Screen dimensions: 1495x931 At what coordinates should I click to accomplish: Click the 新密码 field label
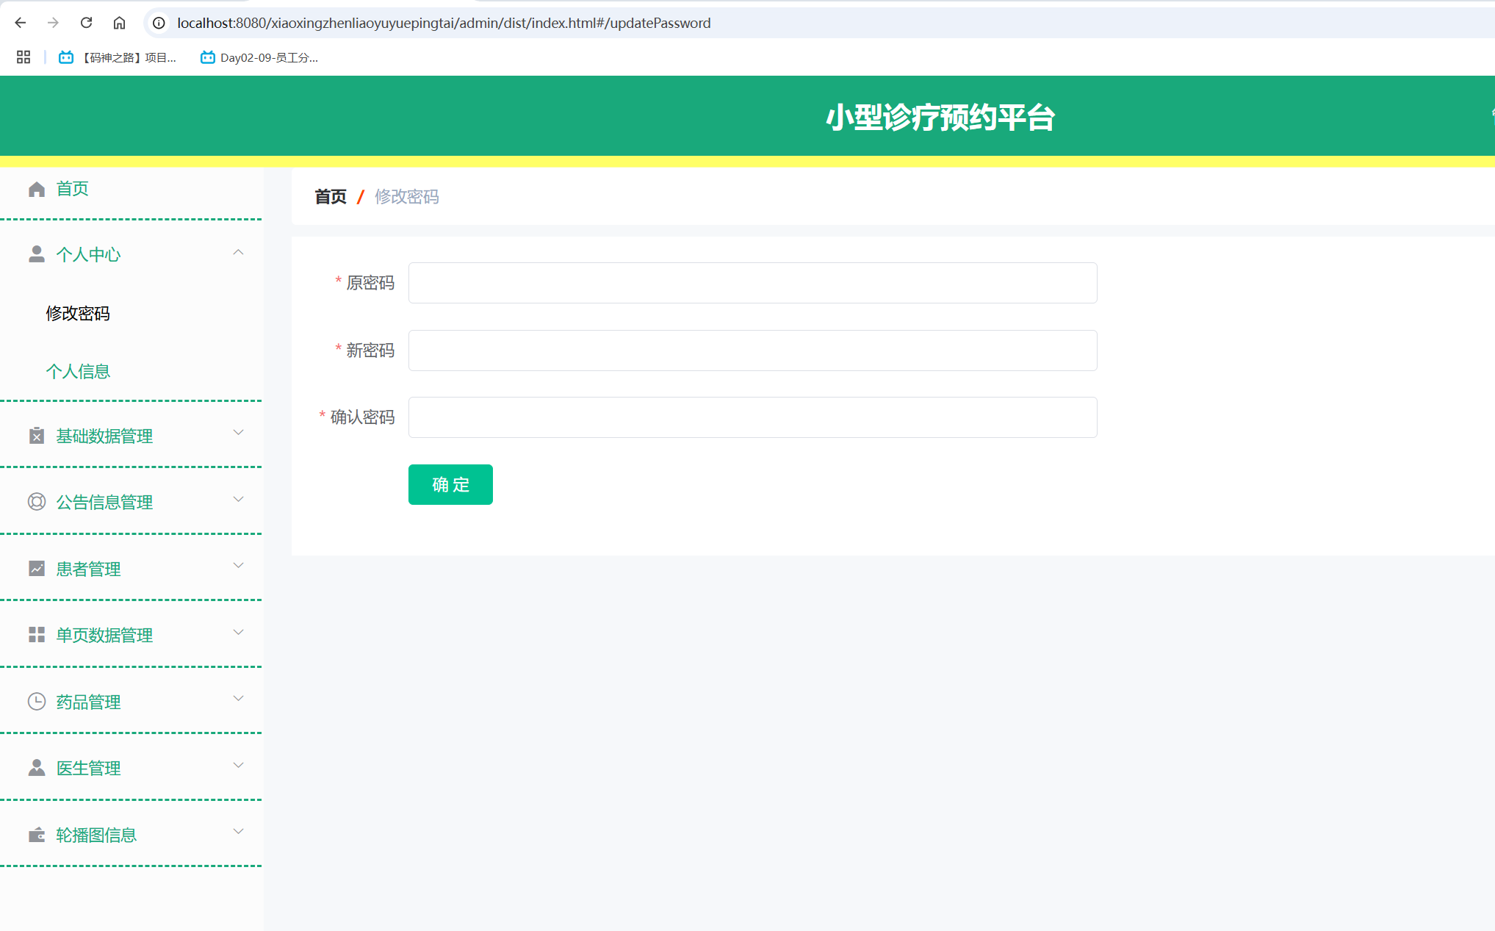[x=370, y=351]
